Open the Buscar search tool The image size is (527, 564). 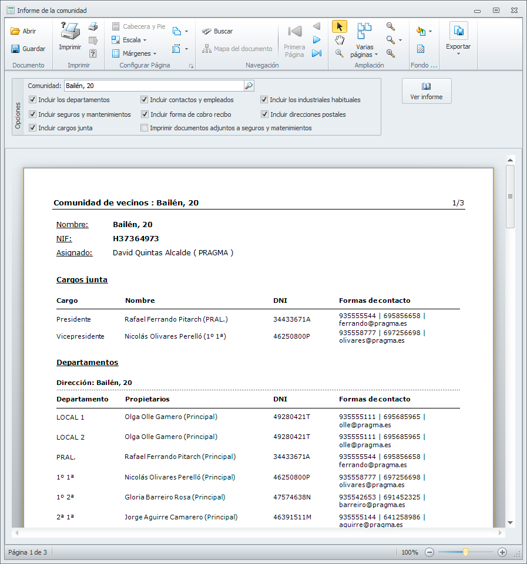(217, 31)
